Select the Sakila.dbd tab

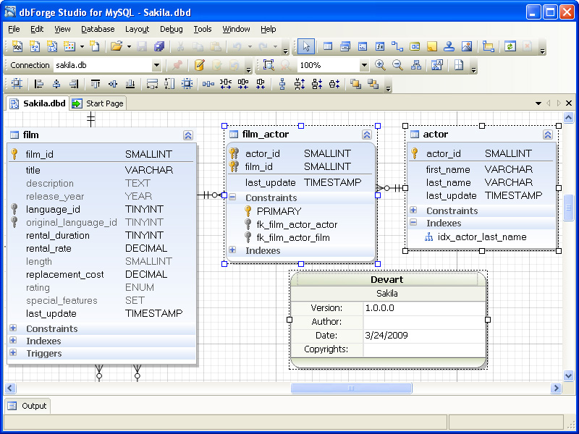tap(38, 103)
